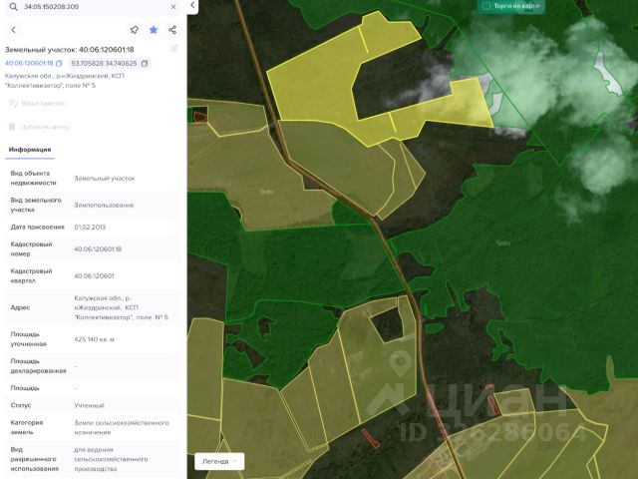This screenshot has width=638, height=479.
Task: Copy the cadastral number with the copy icon
Action: (59, 64)
